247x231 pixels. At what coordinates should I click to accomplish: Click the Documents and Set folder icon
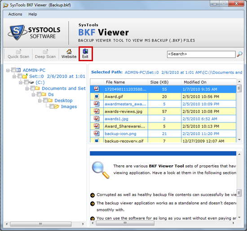click(x=37, y=88)
